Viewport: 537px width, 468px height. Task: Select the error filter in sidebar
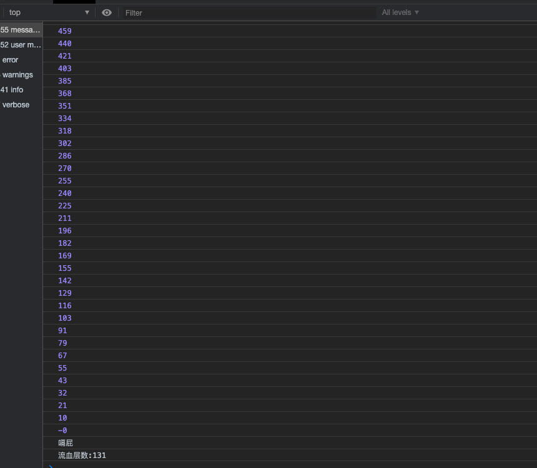(21, 60)
